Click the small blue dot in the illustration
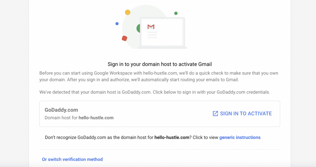The height and width of the screenshot is (167, 316). 117,24
